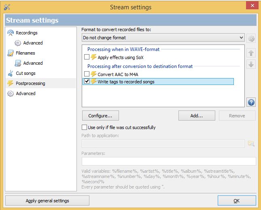The image size is (261, 210).
Task: Open Advanced under Recordings
Action: (33, 43)
